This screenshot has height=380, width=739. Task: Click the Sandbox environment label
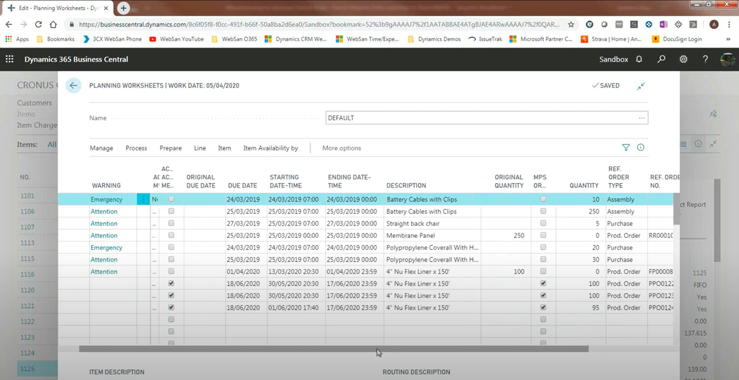click(x=613, y=59)
